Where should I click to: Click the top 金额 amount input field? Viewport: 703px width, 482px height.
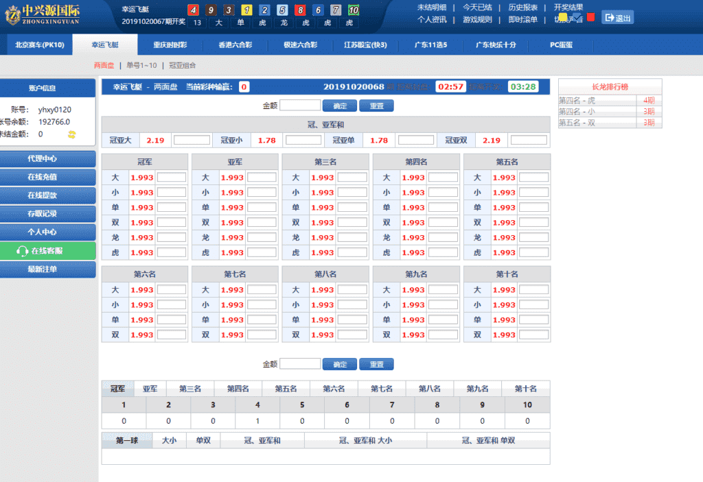tap(300, 106)
